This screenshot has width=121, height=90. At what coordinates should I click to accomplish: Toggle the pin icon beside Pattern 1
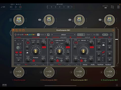(x=48, y=35)
